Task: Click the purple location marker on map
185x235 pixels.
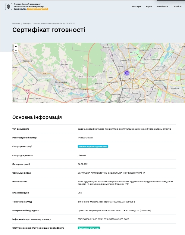Action: click(127, 73)
